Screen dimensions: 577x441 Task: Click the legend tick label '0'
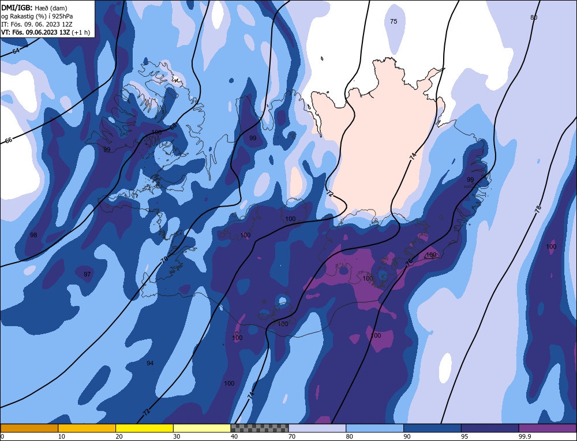pos(2,436)
